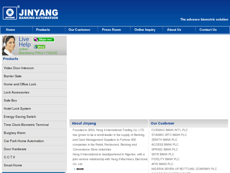The image size is (230, 173).
Task: Select ACCESS BANK PLC entry
Action: 165,144
